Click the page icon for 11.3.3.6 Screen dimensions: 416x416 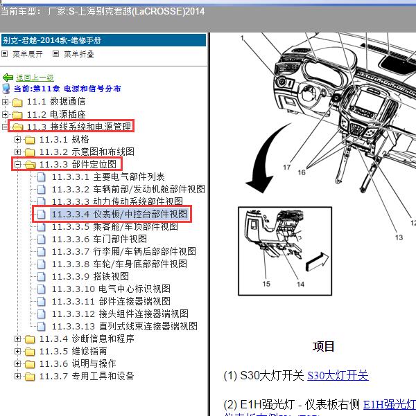click(42, 239)
